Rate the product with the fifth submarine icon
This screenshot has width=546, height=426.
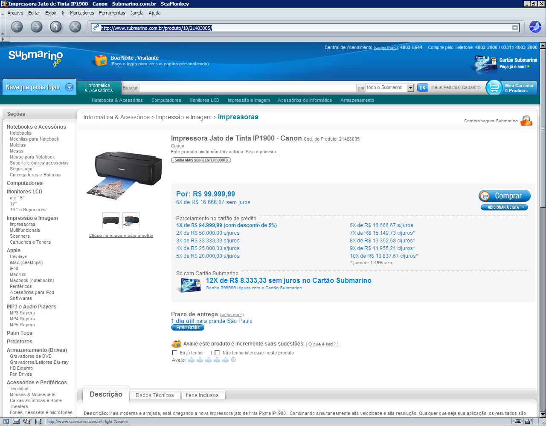pyautogui.click(x=226, y=360)
